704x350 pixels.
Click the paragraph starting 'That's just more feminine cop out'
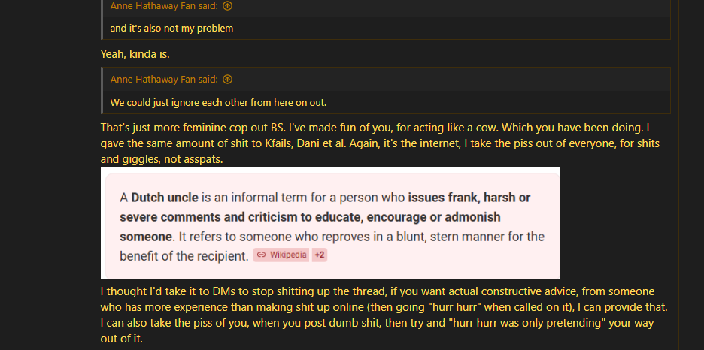tap(380, 143)
